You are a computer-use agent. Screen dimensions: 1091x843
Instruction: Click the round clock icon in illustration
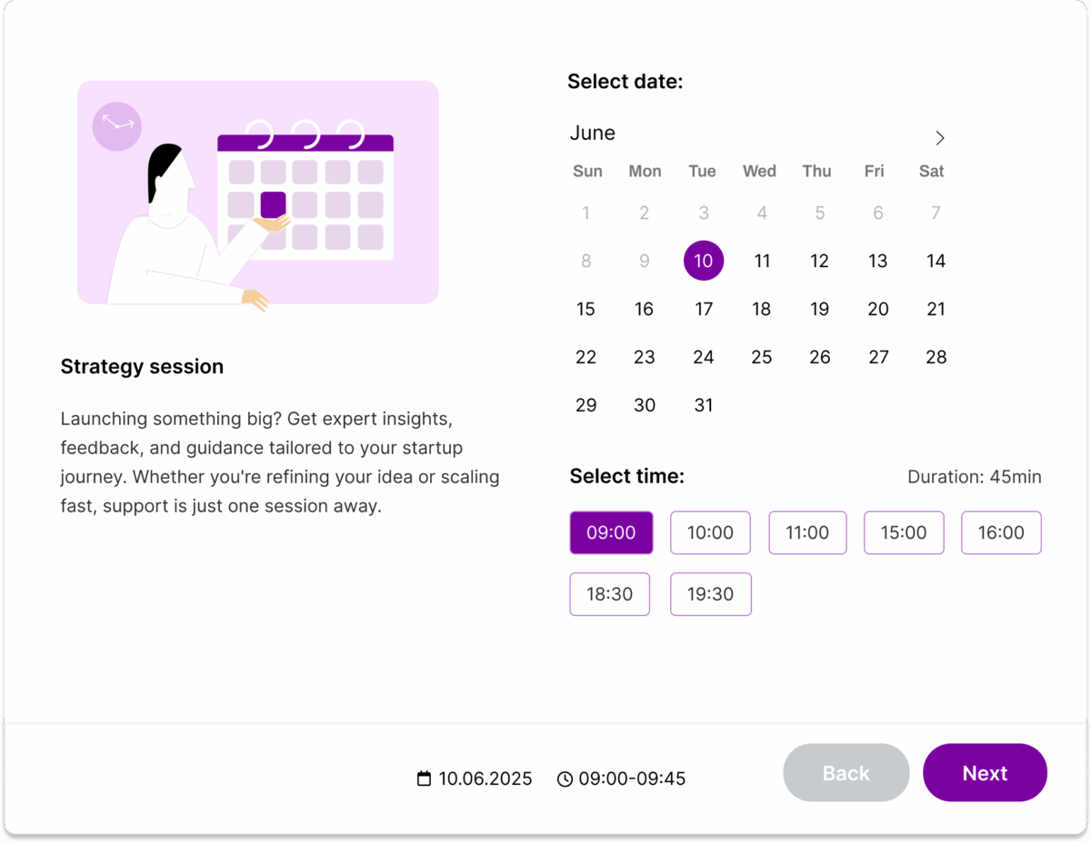[117, 125]
